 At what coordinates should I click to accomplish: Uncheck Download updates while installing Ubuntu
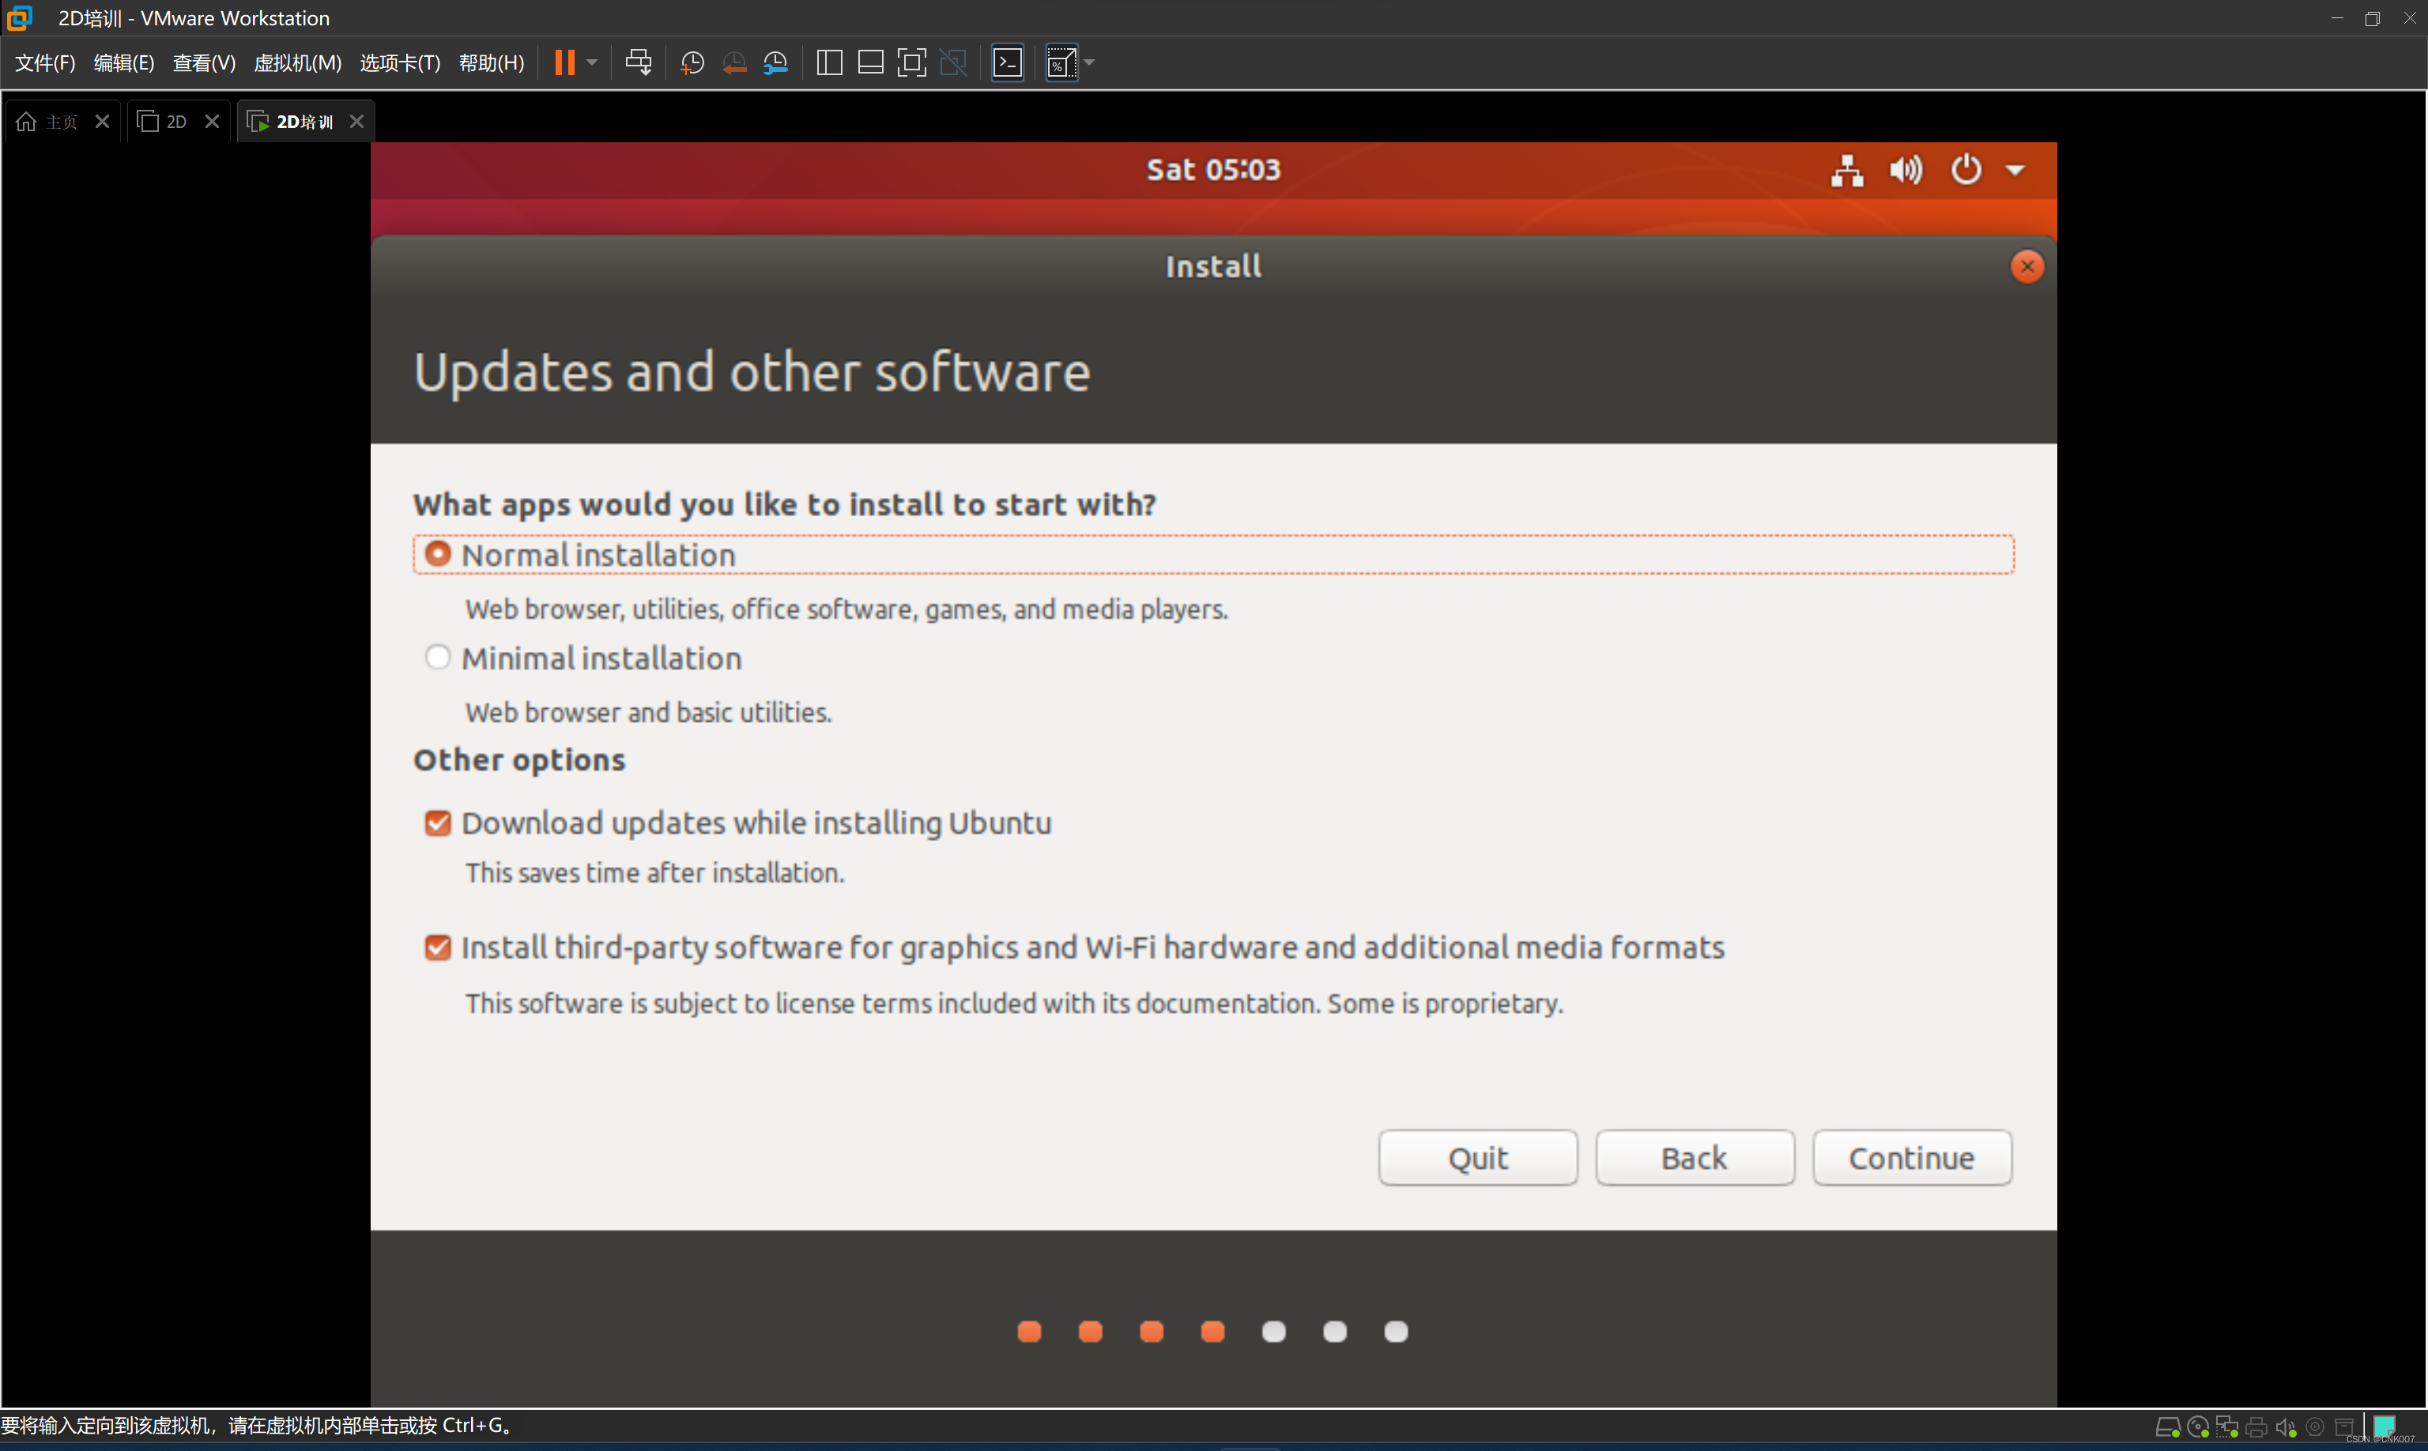[437, 822]
